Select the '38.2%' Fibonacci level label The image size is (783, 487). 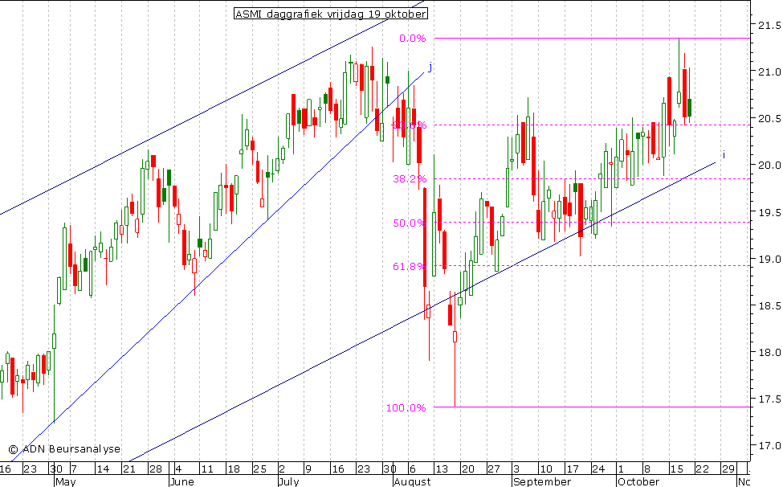pyautogui.click(x=410, y=179)
